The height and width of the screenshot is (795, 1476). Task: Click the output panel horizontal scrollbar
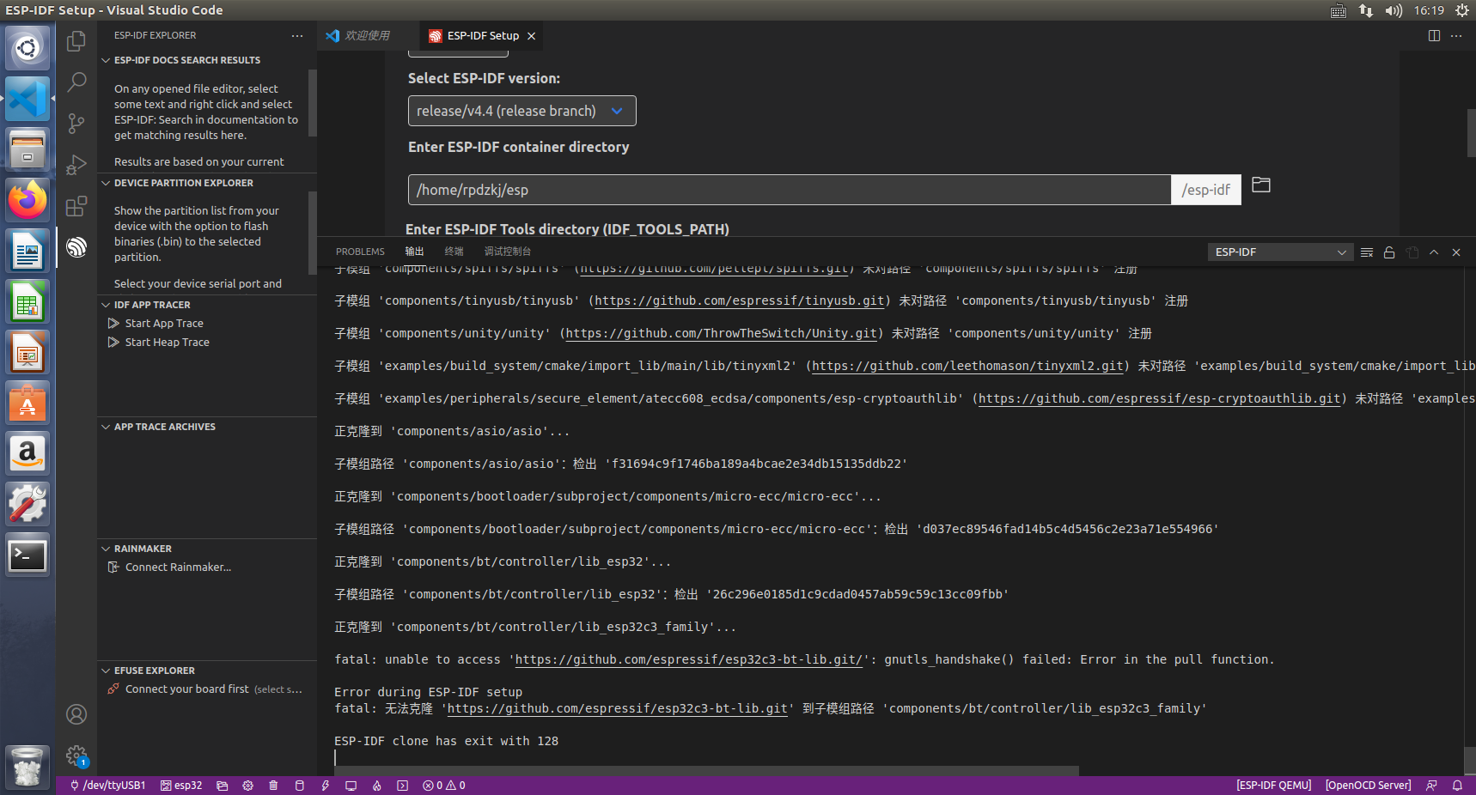tap(706, 771)
